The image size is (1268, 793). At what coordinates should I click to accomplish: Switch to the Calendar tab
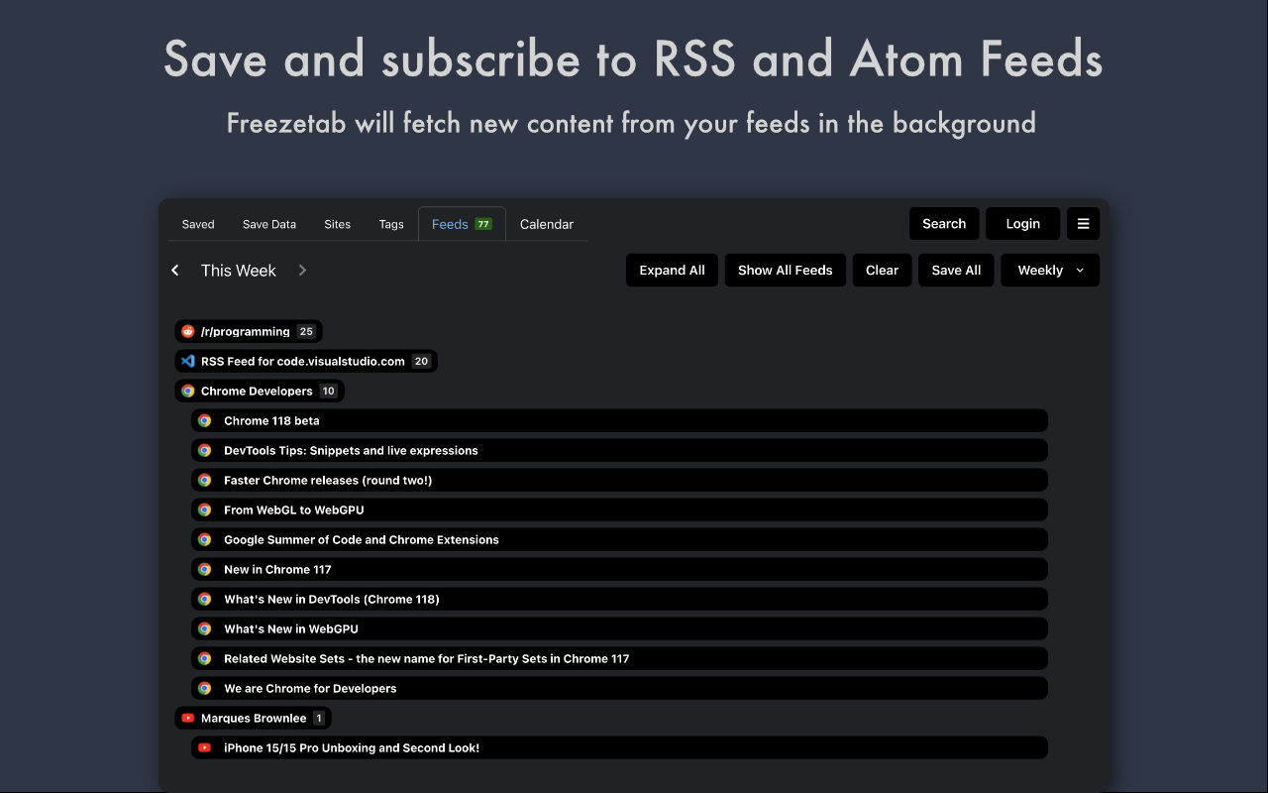(x=547, y=224)
